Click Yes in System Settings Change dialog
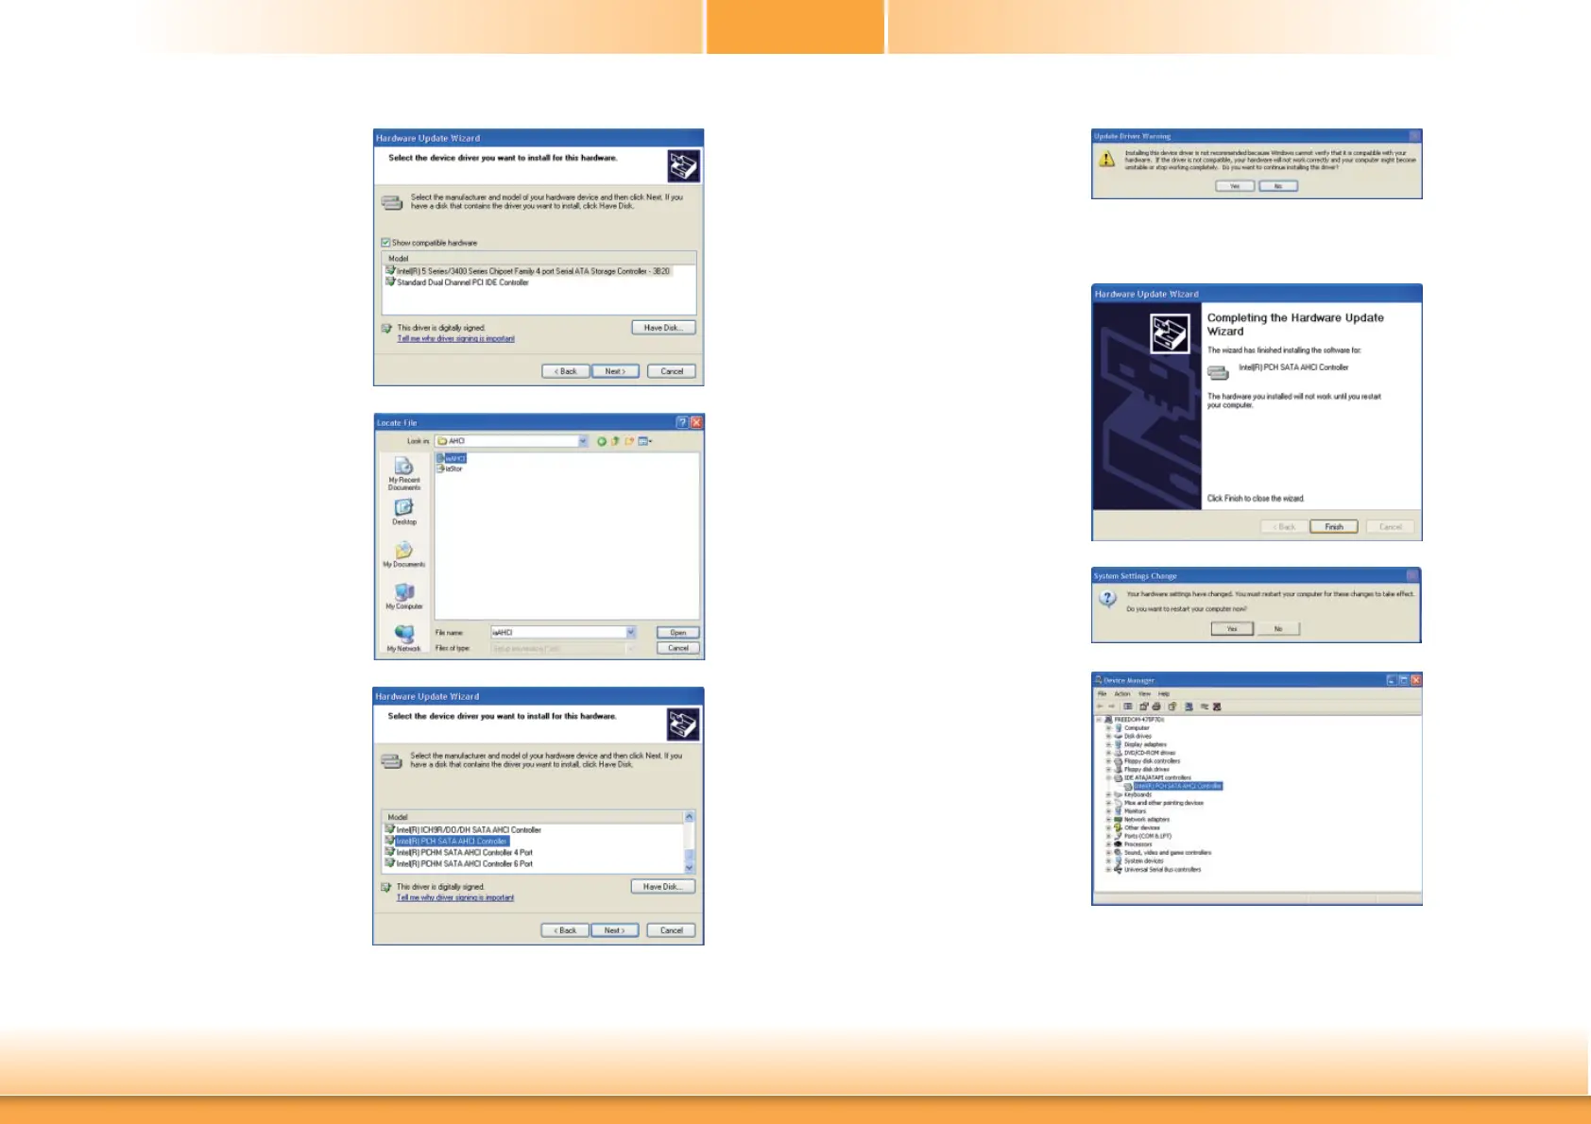The width and height of the screenshot is (1591, 1124). click(x=1232, y=629)
